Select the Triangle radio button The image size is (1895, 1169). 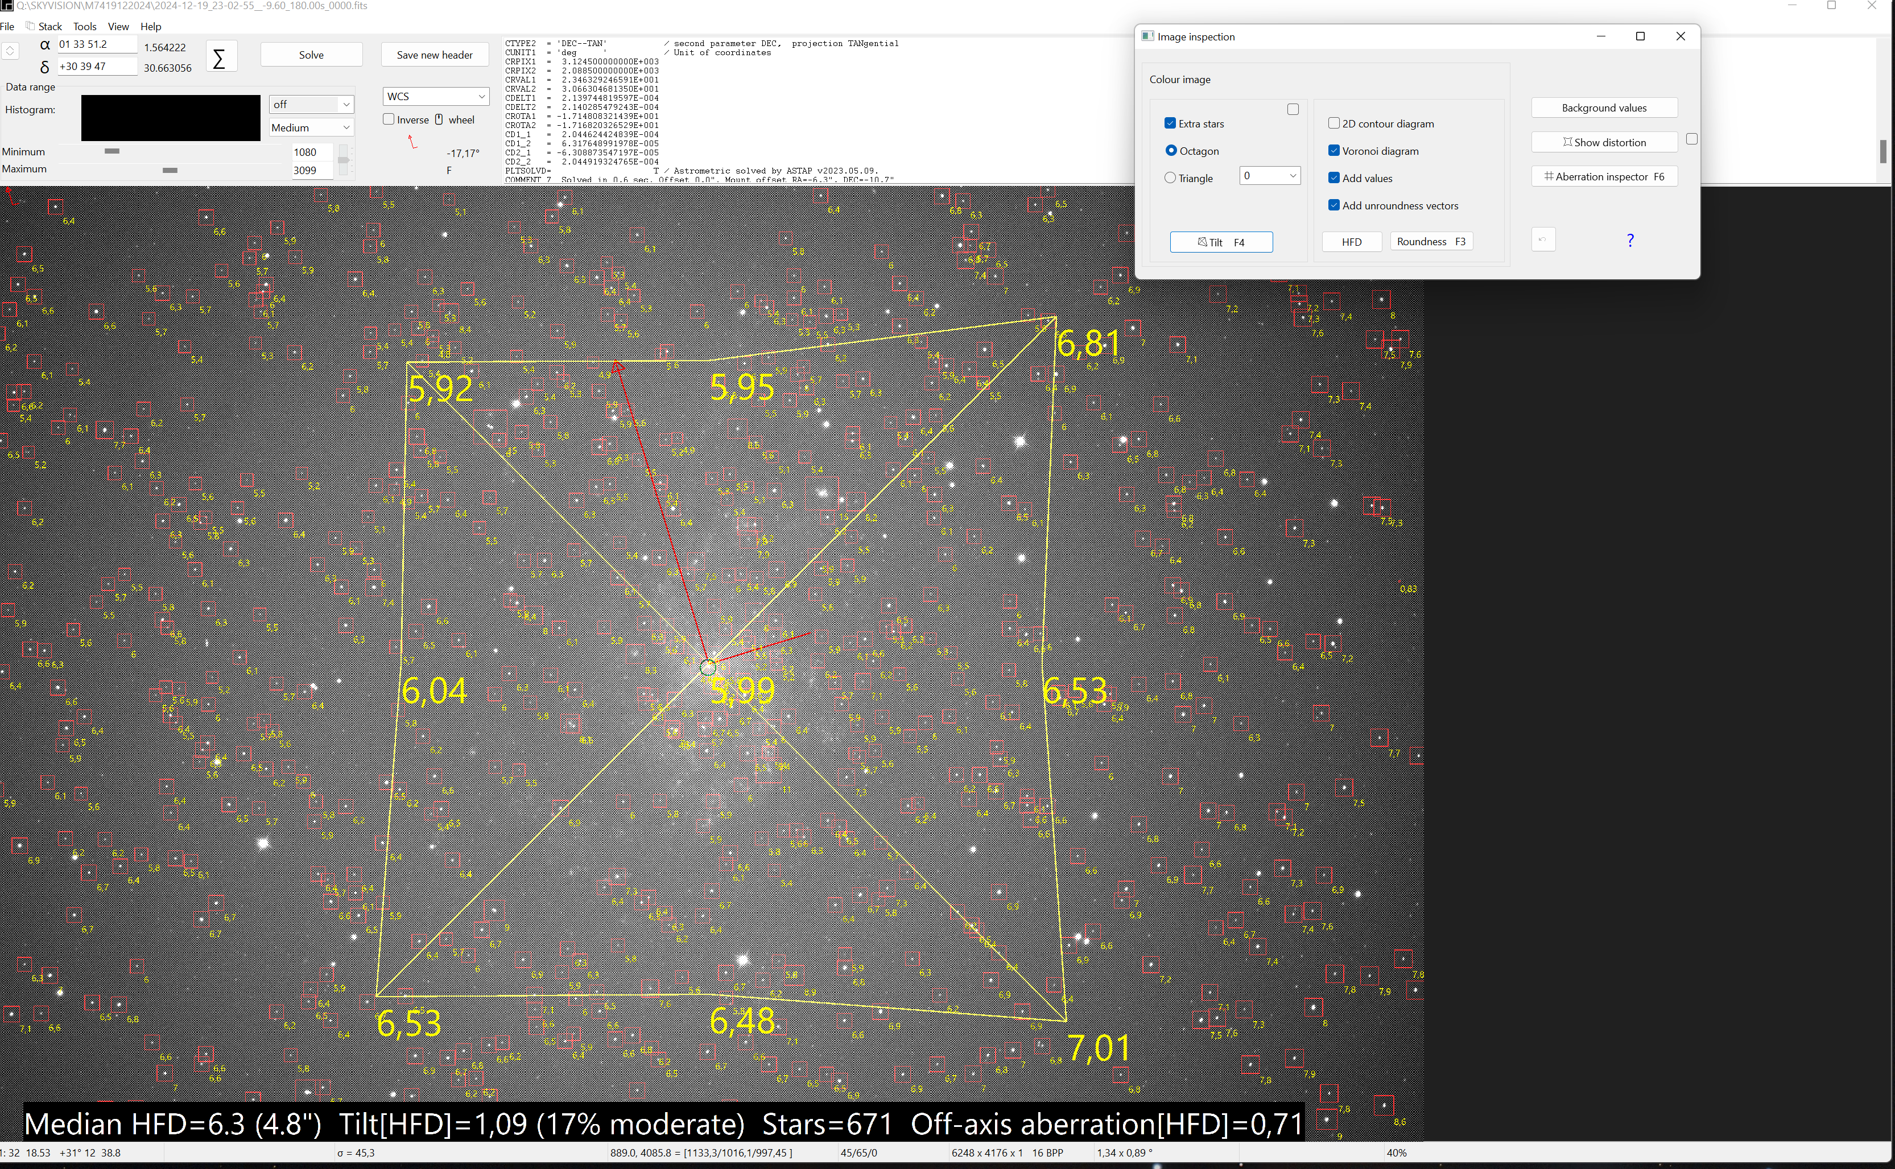point(1171,178)
